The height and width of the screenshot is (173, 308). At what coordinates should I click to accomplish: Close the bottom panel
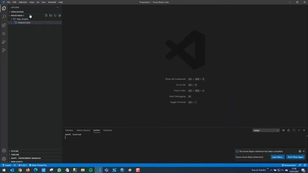(x=304, y=130)
